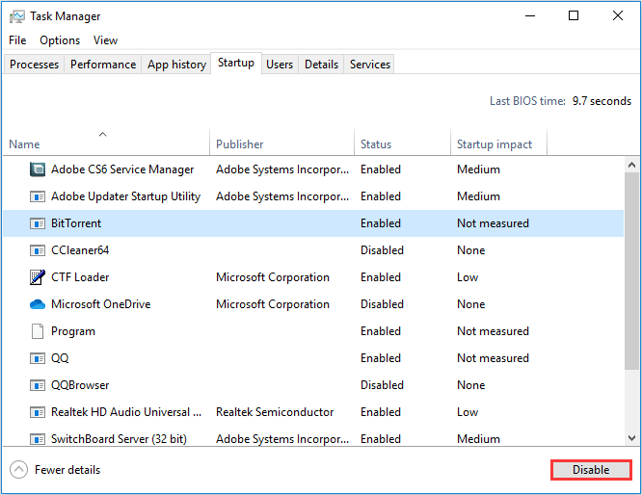
Task: Sort by the Name column header
Action: click(x=106, y=143)
